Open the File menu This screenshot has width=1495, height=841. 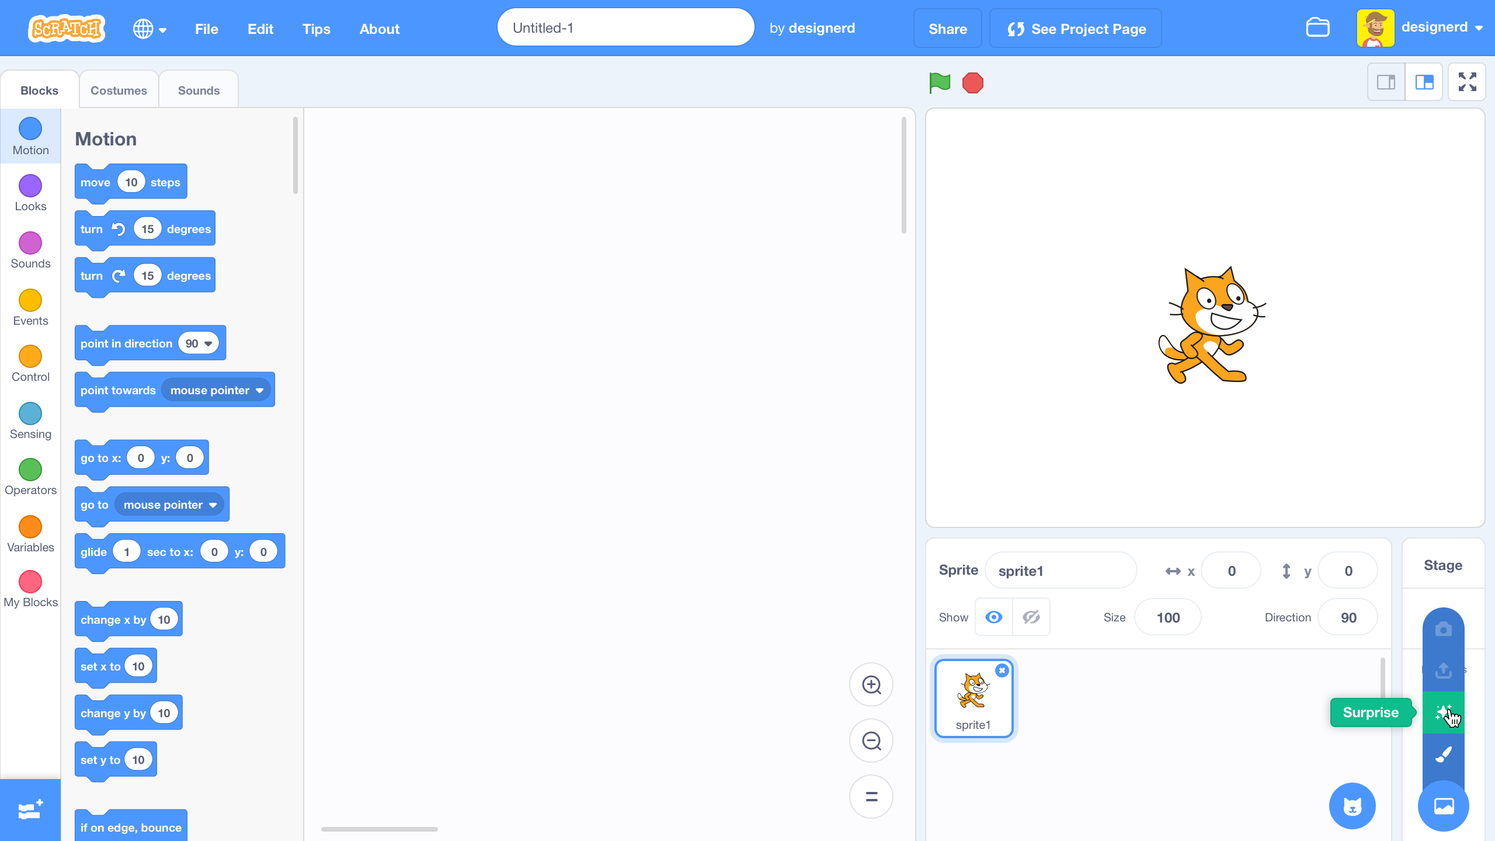[207, 29]
